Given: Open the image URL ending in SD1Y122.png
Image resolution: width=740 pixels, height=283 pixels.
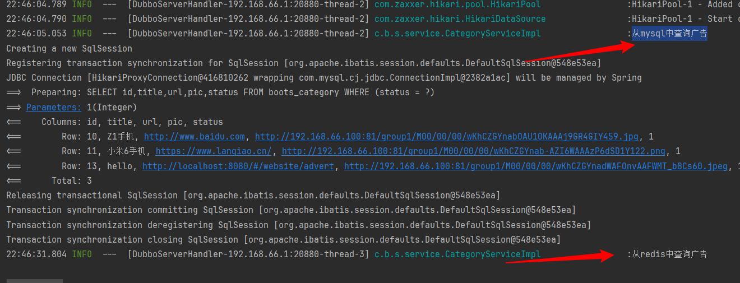Looking at the screenshot, I should click(x=473, y=151).
